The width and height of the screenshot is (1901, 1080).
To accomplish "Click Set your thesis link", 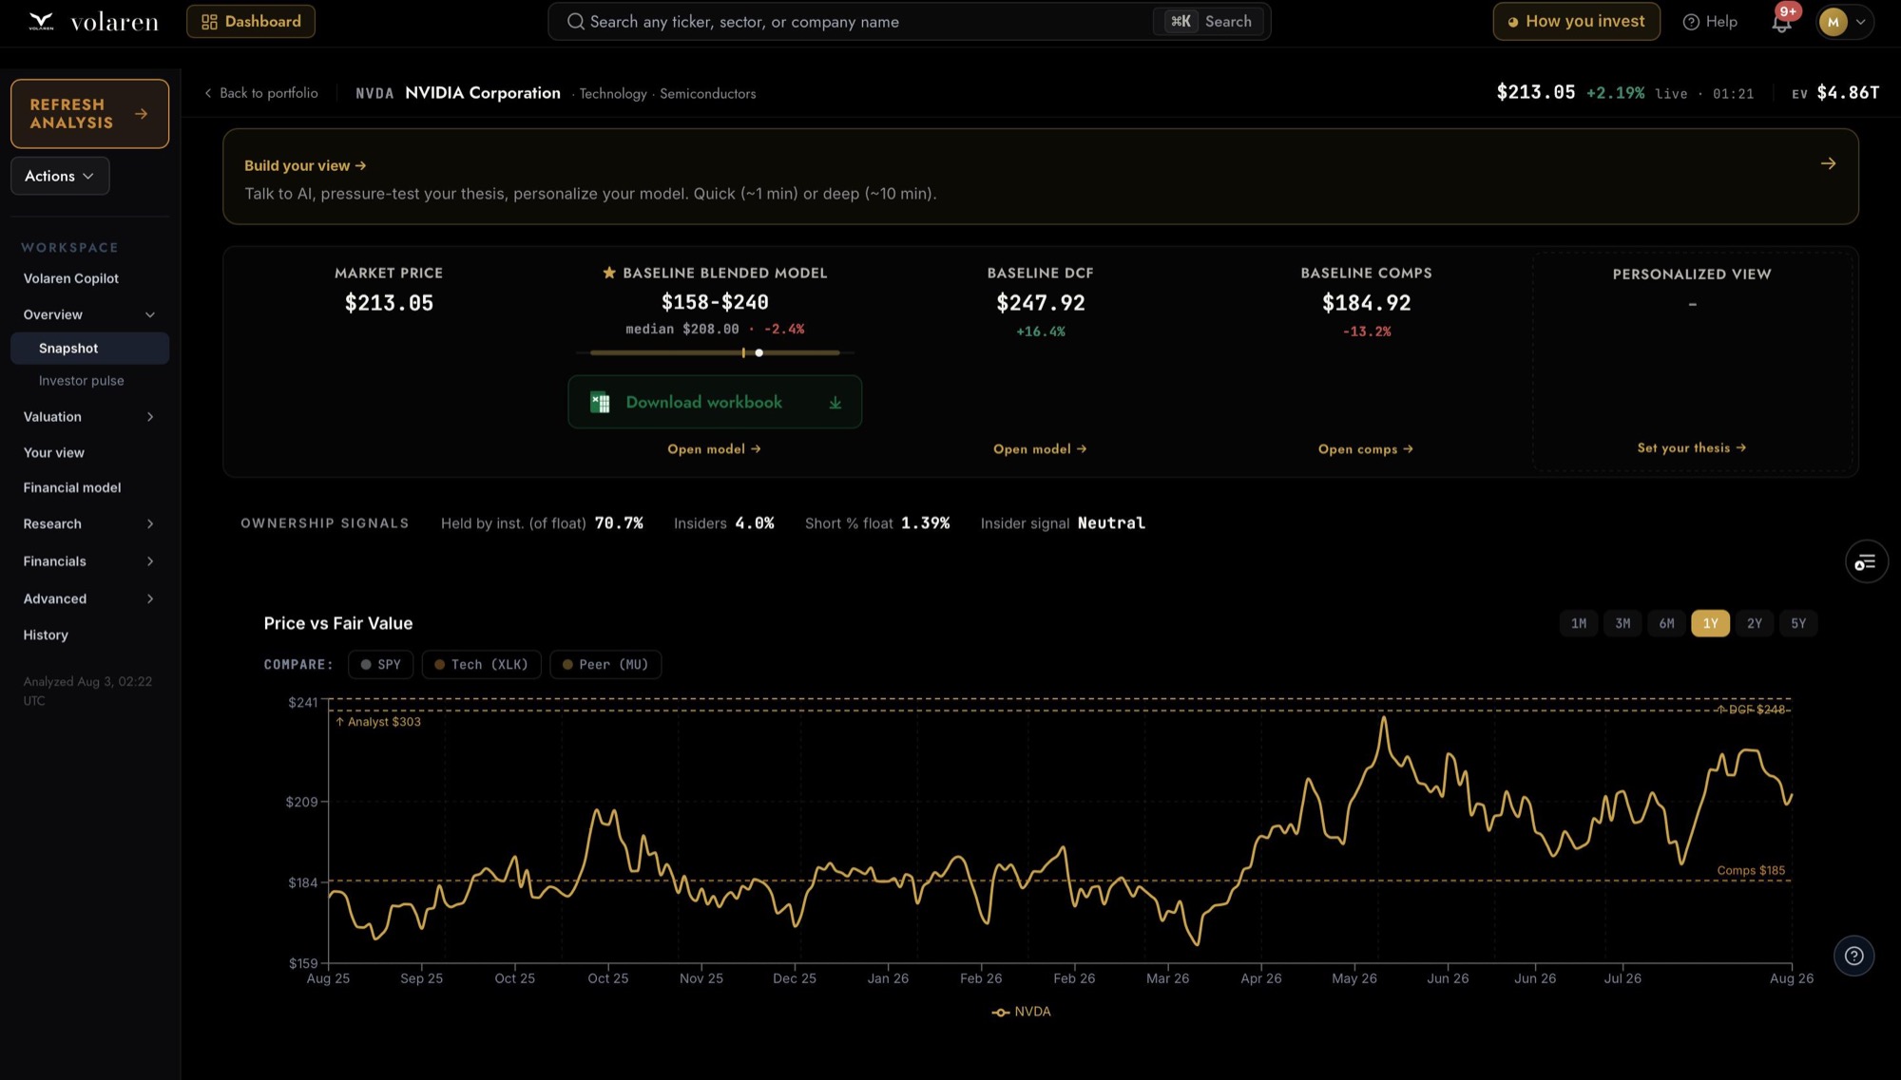I will pos(1692,447).
